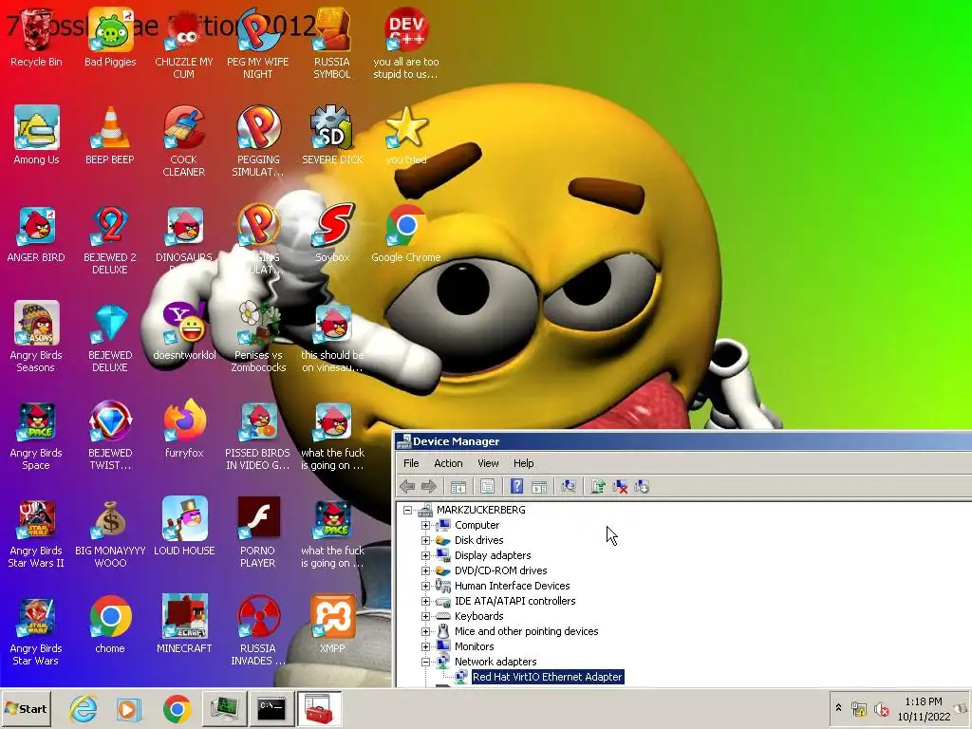The height and width of the screenshot is (729, 972).
Task: Select the Display adapters tree label
Action: click(493, 555)
